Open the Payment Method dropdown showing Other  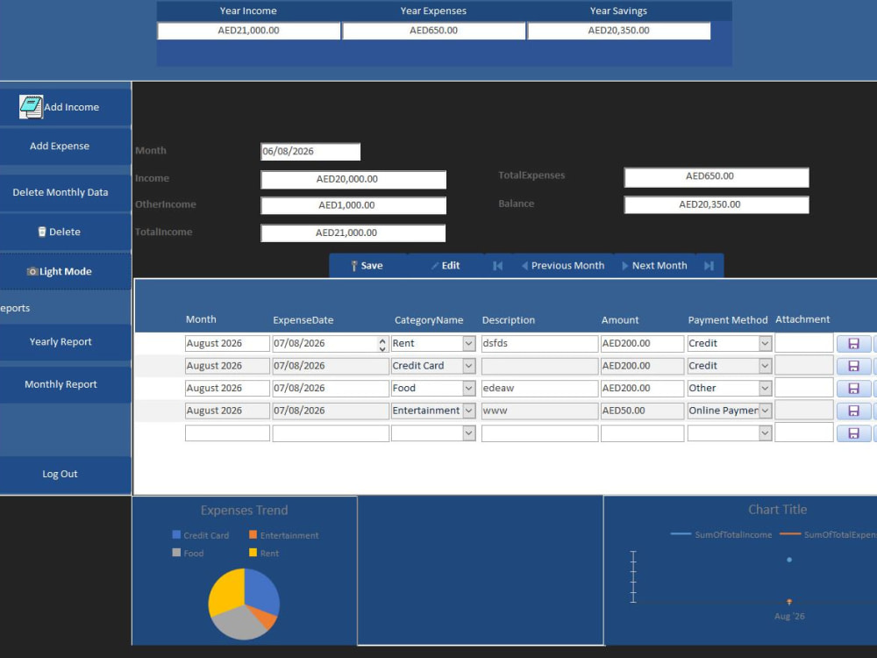tap(765, 389)
